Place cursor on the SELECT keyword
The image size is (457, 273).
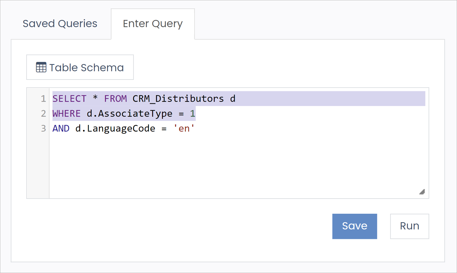tap(70, 99)
